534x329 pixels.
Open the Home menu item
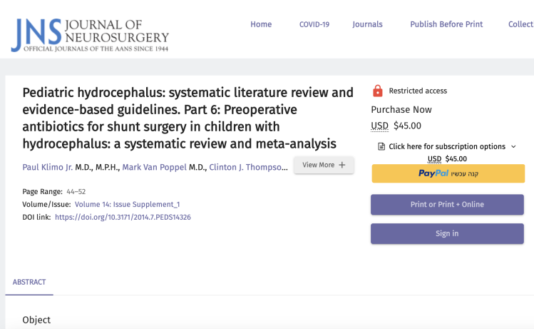point(261,24)
